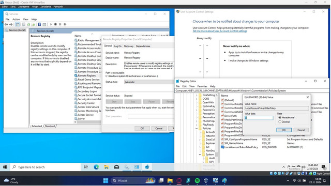Open Zobrazenie menu in VirtualBox menu bar
The width and height of the screenshot is (331, 186).
(24, 7)
